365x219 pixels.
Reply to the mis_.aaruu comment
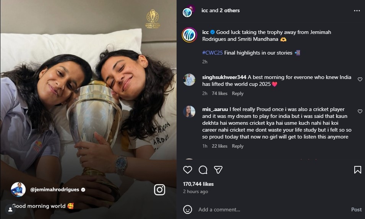click(x=237, y=146)
